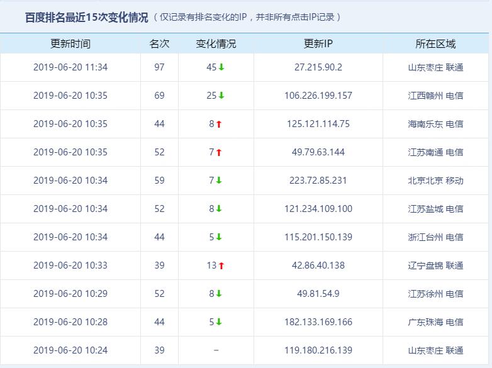Click timestamp 2019-06-20 10:33
Image resolution: width=492 pixels, height=368 pixels.
(70, 265)
